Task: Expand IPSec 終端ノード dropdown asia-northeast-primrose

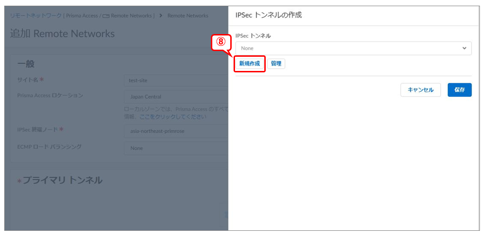Action: 175,131
